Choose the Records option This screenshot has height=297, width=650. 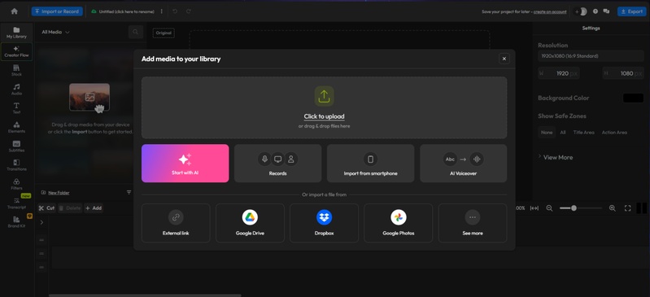pos(277,163)
